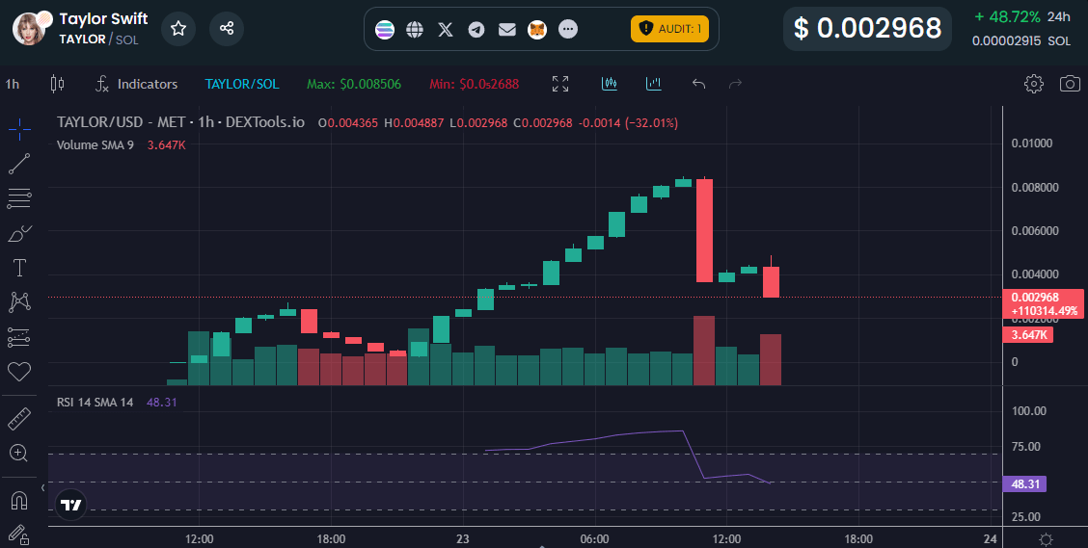Click the 0.00002915 SOL price value
The image size is (1088, 548).
coord(1021,40)
